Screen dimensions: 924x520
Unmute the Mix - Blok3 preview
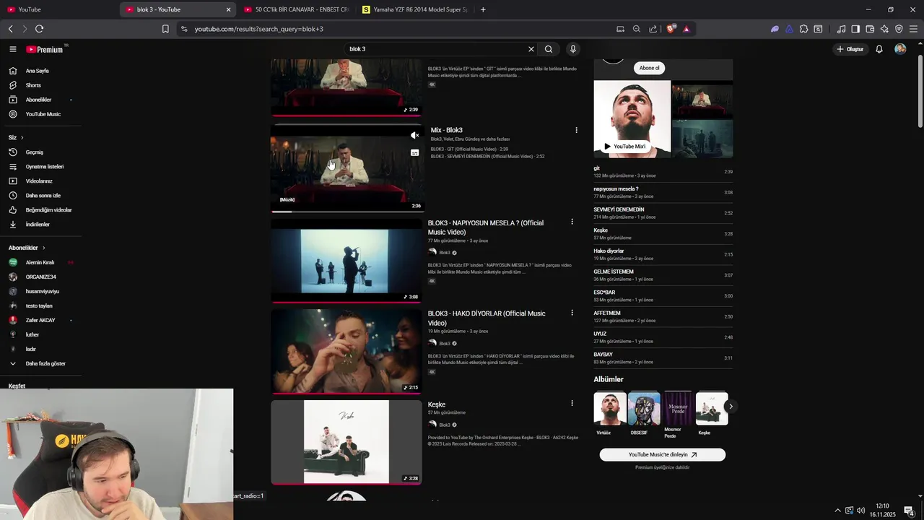click(414, 135)
